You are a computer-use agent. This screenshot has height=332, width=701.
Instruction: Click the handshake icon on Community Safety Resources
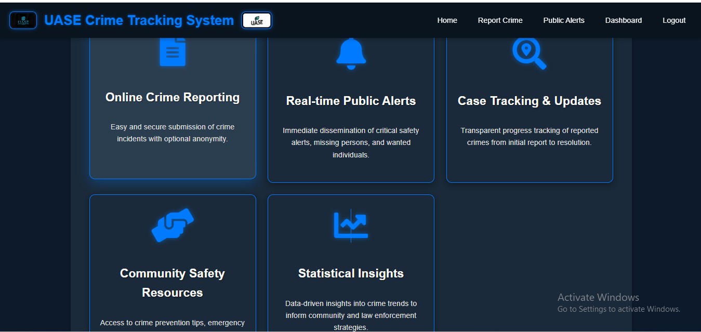tap(172, 225)
